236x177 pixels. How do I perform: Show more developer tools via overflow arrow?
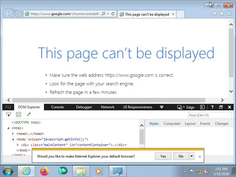[161, 107]
